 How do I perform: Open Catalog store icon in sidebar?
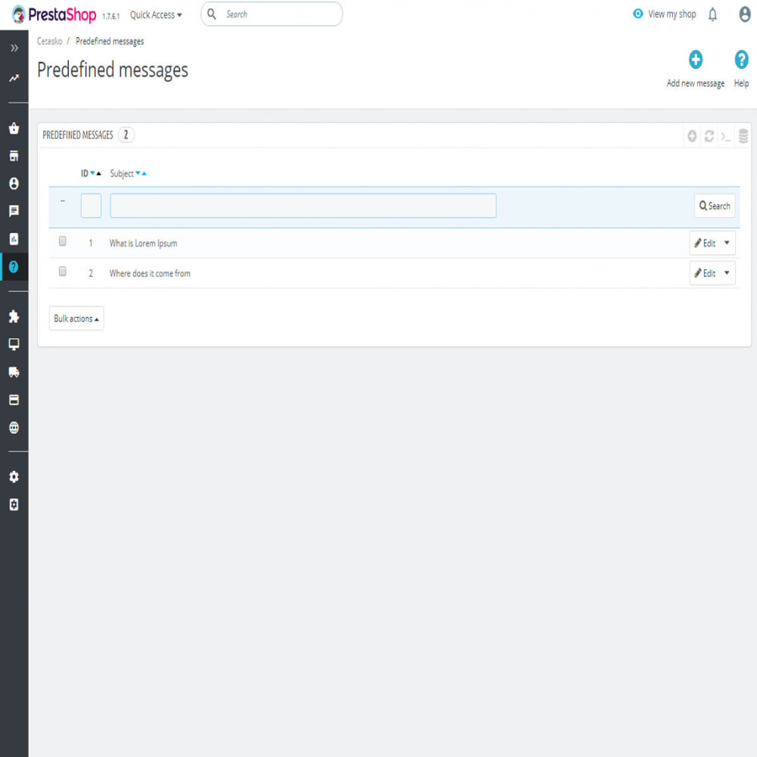(14, 156)
